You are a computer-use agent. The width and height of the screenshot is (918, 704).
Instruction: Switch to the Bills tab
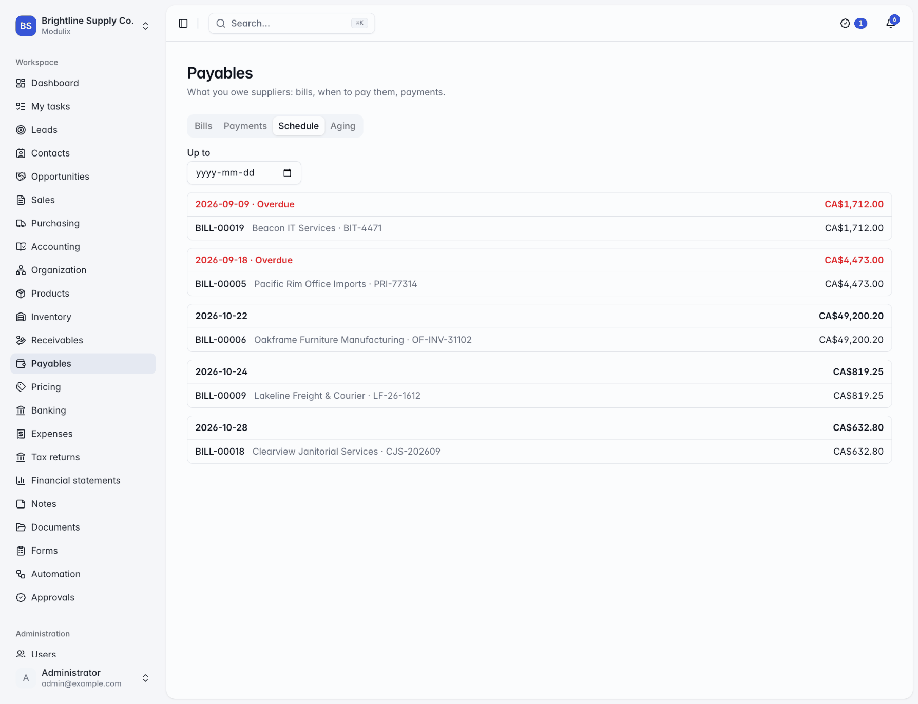point(203,126)
